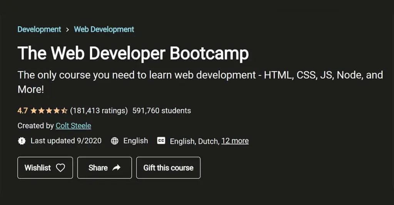Viewport: 394px width, 205px height.
Task: Click the course title The Web Developer Bootcamp
Action: tap(133, 53)
